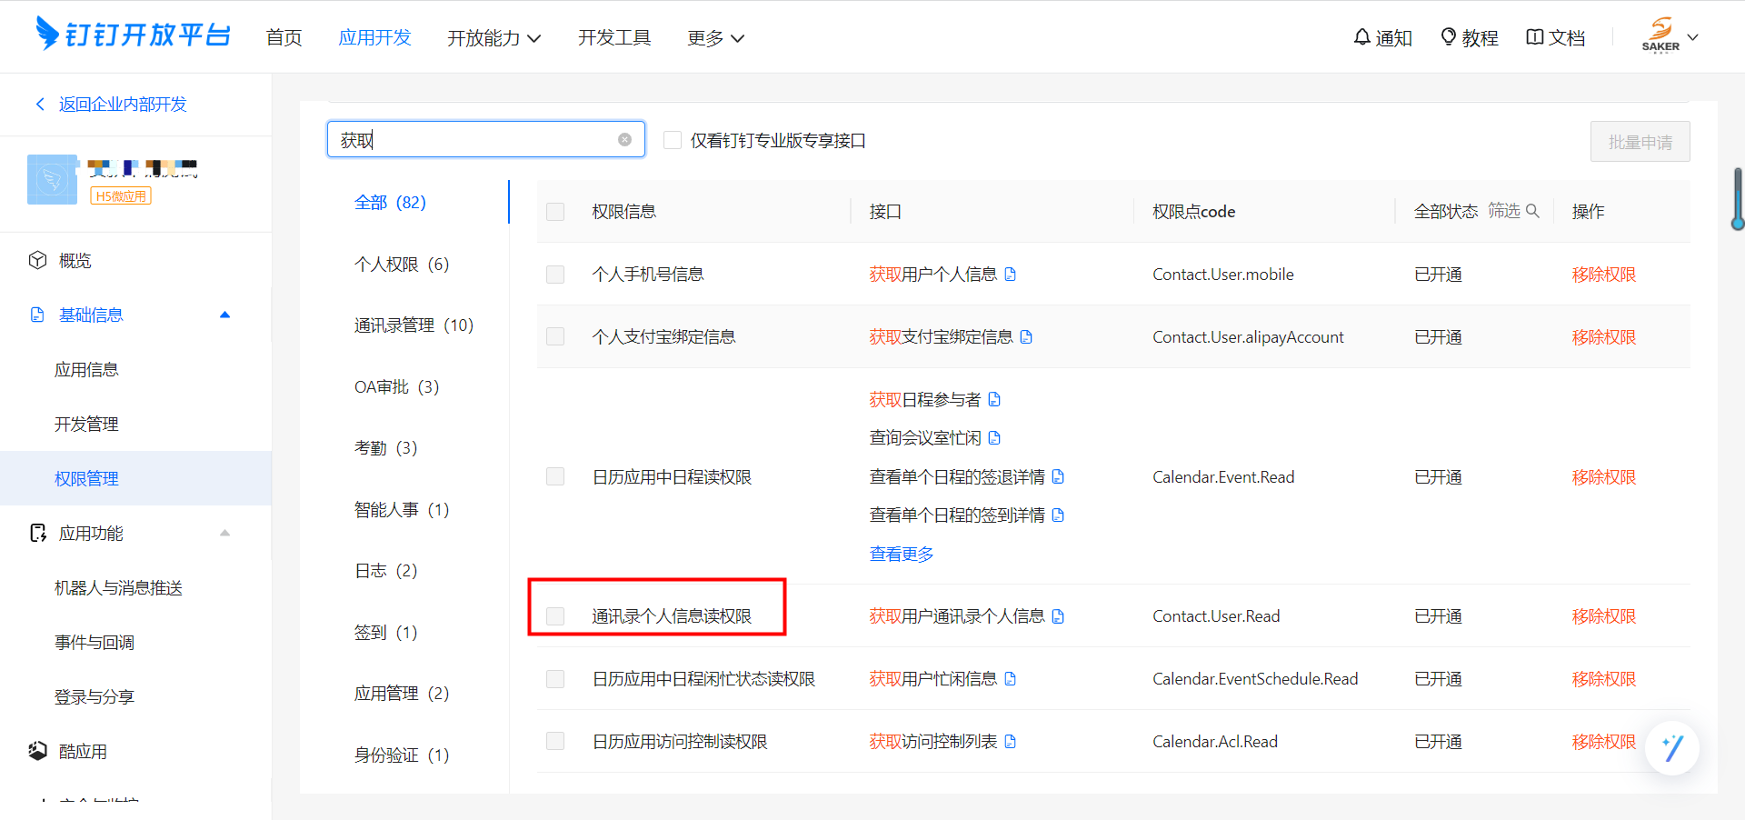Open the tutorial lightbulb icon
Image resolution: width=1745 pixels, height=820 pixels.
coord(1449,37)
